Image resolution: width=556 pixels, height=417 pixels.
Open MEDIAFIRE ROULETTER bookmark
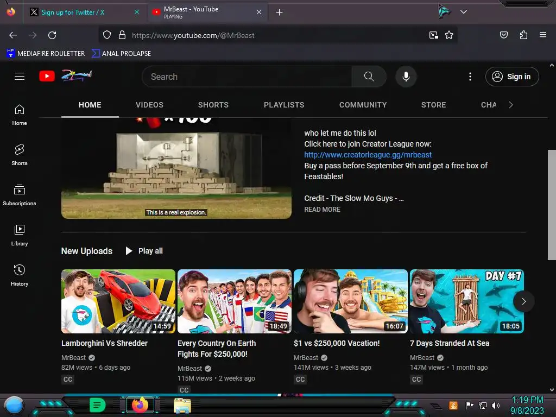pos(46,54)
